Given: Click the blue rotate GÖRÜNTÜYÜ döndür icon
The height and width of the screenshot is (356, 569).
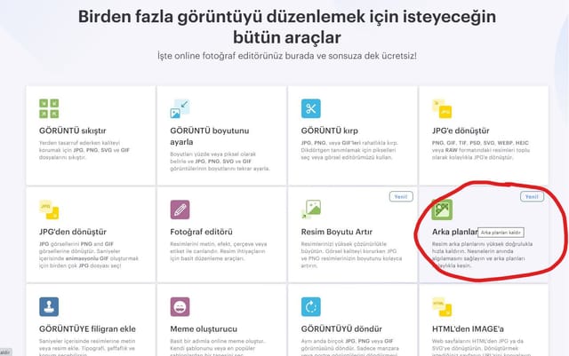Looking at the screenshot, I should [311, 306].
